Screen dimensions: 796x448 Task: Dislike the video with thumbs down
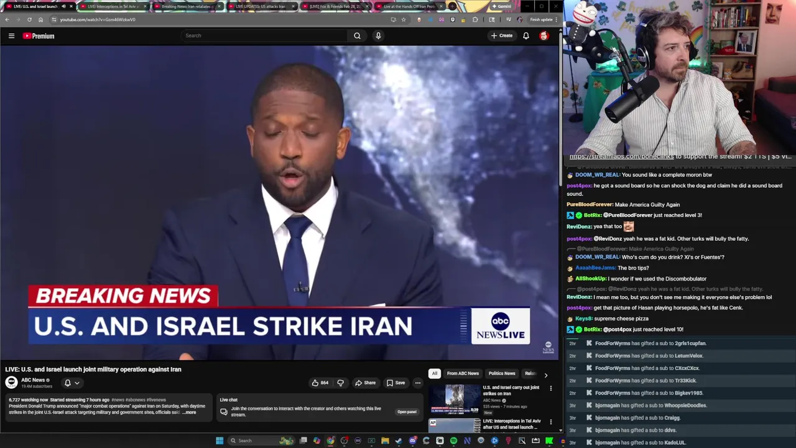pos(340,383)
